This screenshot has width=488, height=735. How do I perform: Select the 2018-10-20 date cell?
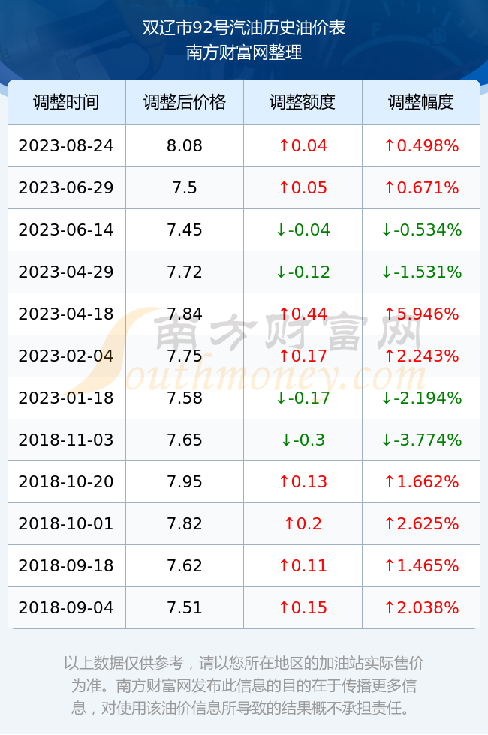(x=66, y=481)
